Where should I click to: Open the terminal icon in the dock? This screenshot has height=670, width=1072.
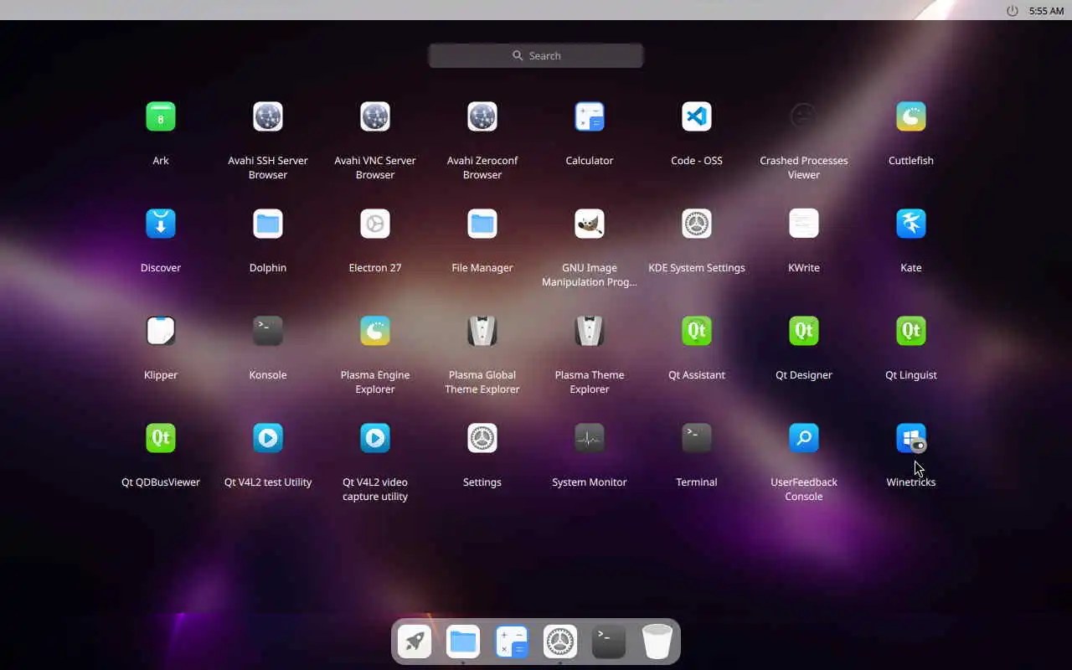coord(609,642)
